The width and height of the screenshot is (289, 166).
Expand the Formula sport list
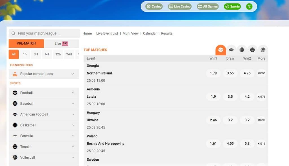[x=44, y=136]
